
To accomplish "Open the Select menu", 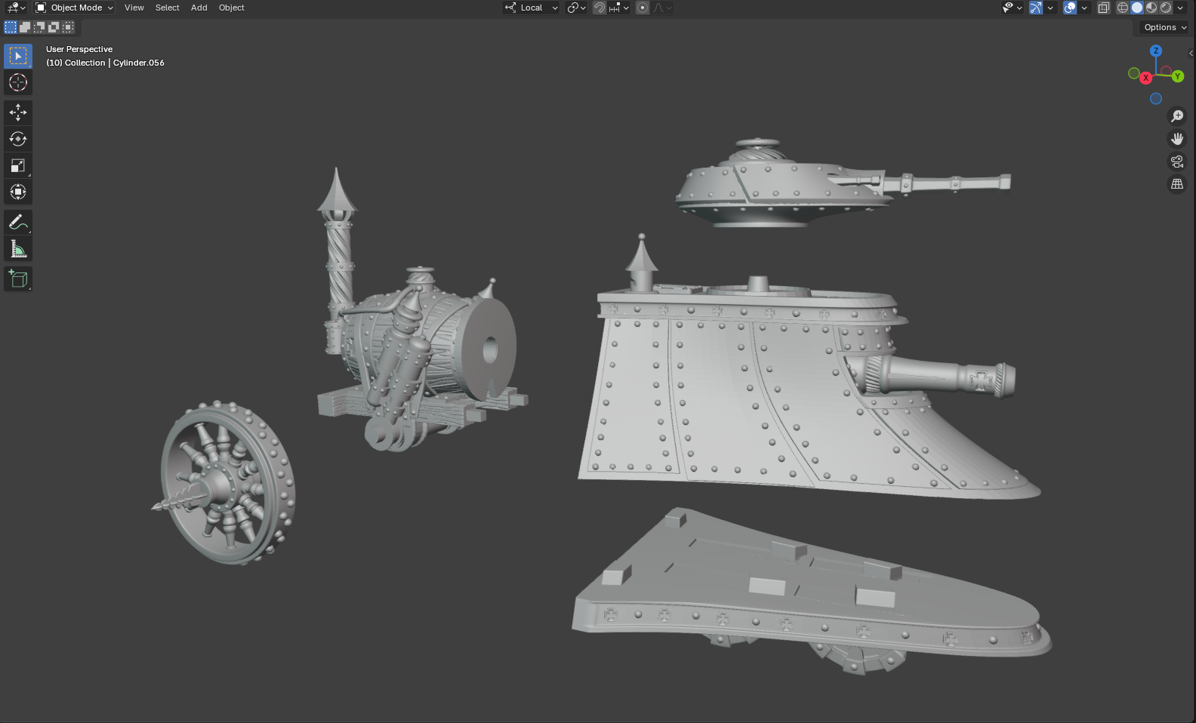I will click(x=168, y=8).
